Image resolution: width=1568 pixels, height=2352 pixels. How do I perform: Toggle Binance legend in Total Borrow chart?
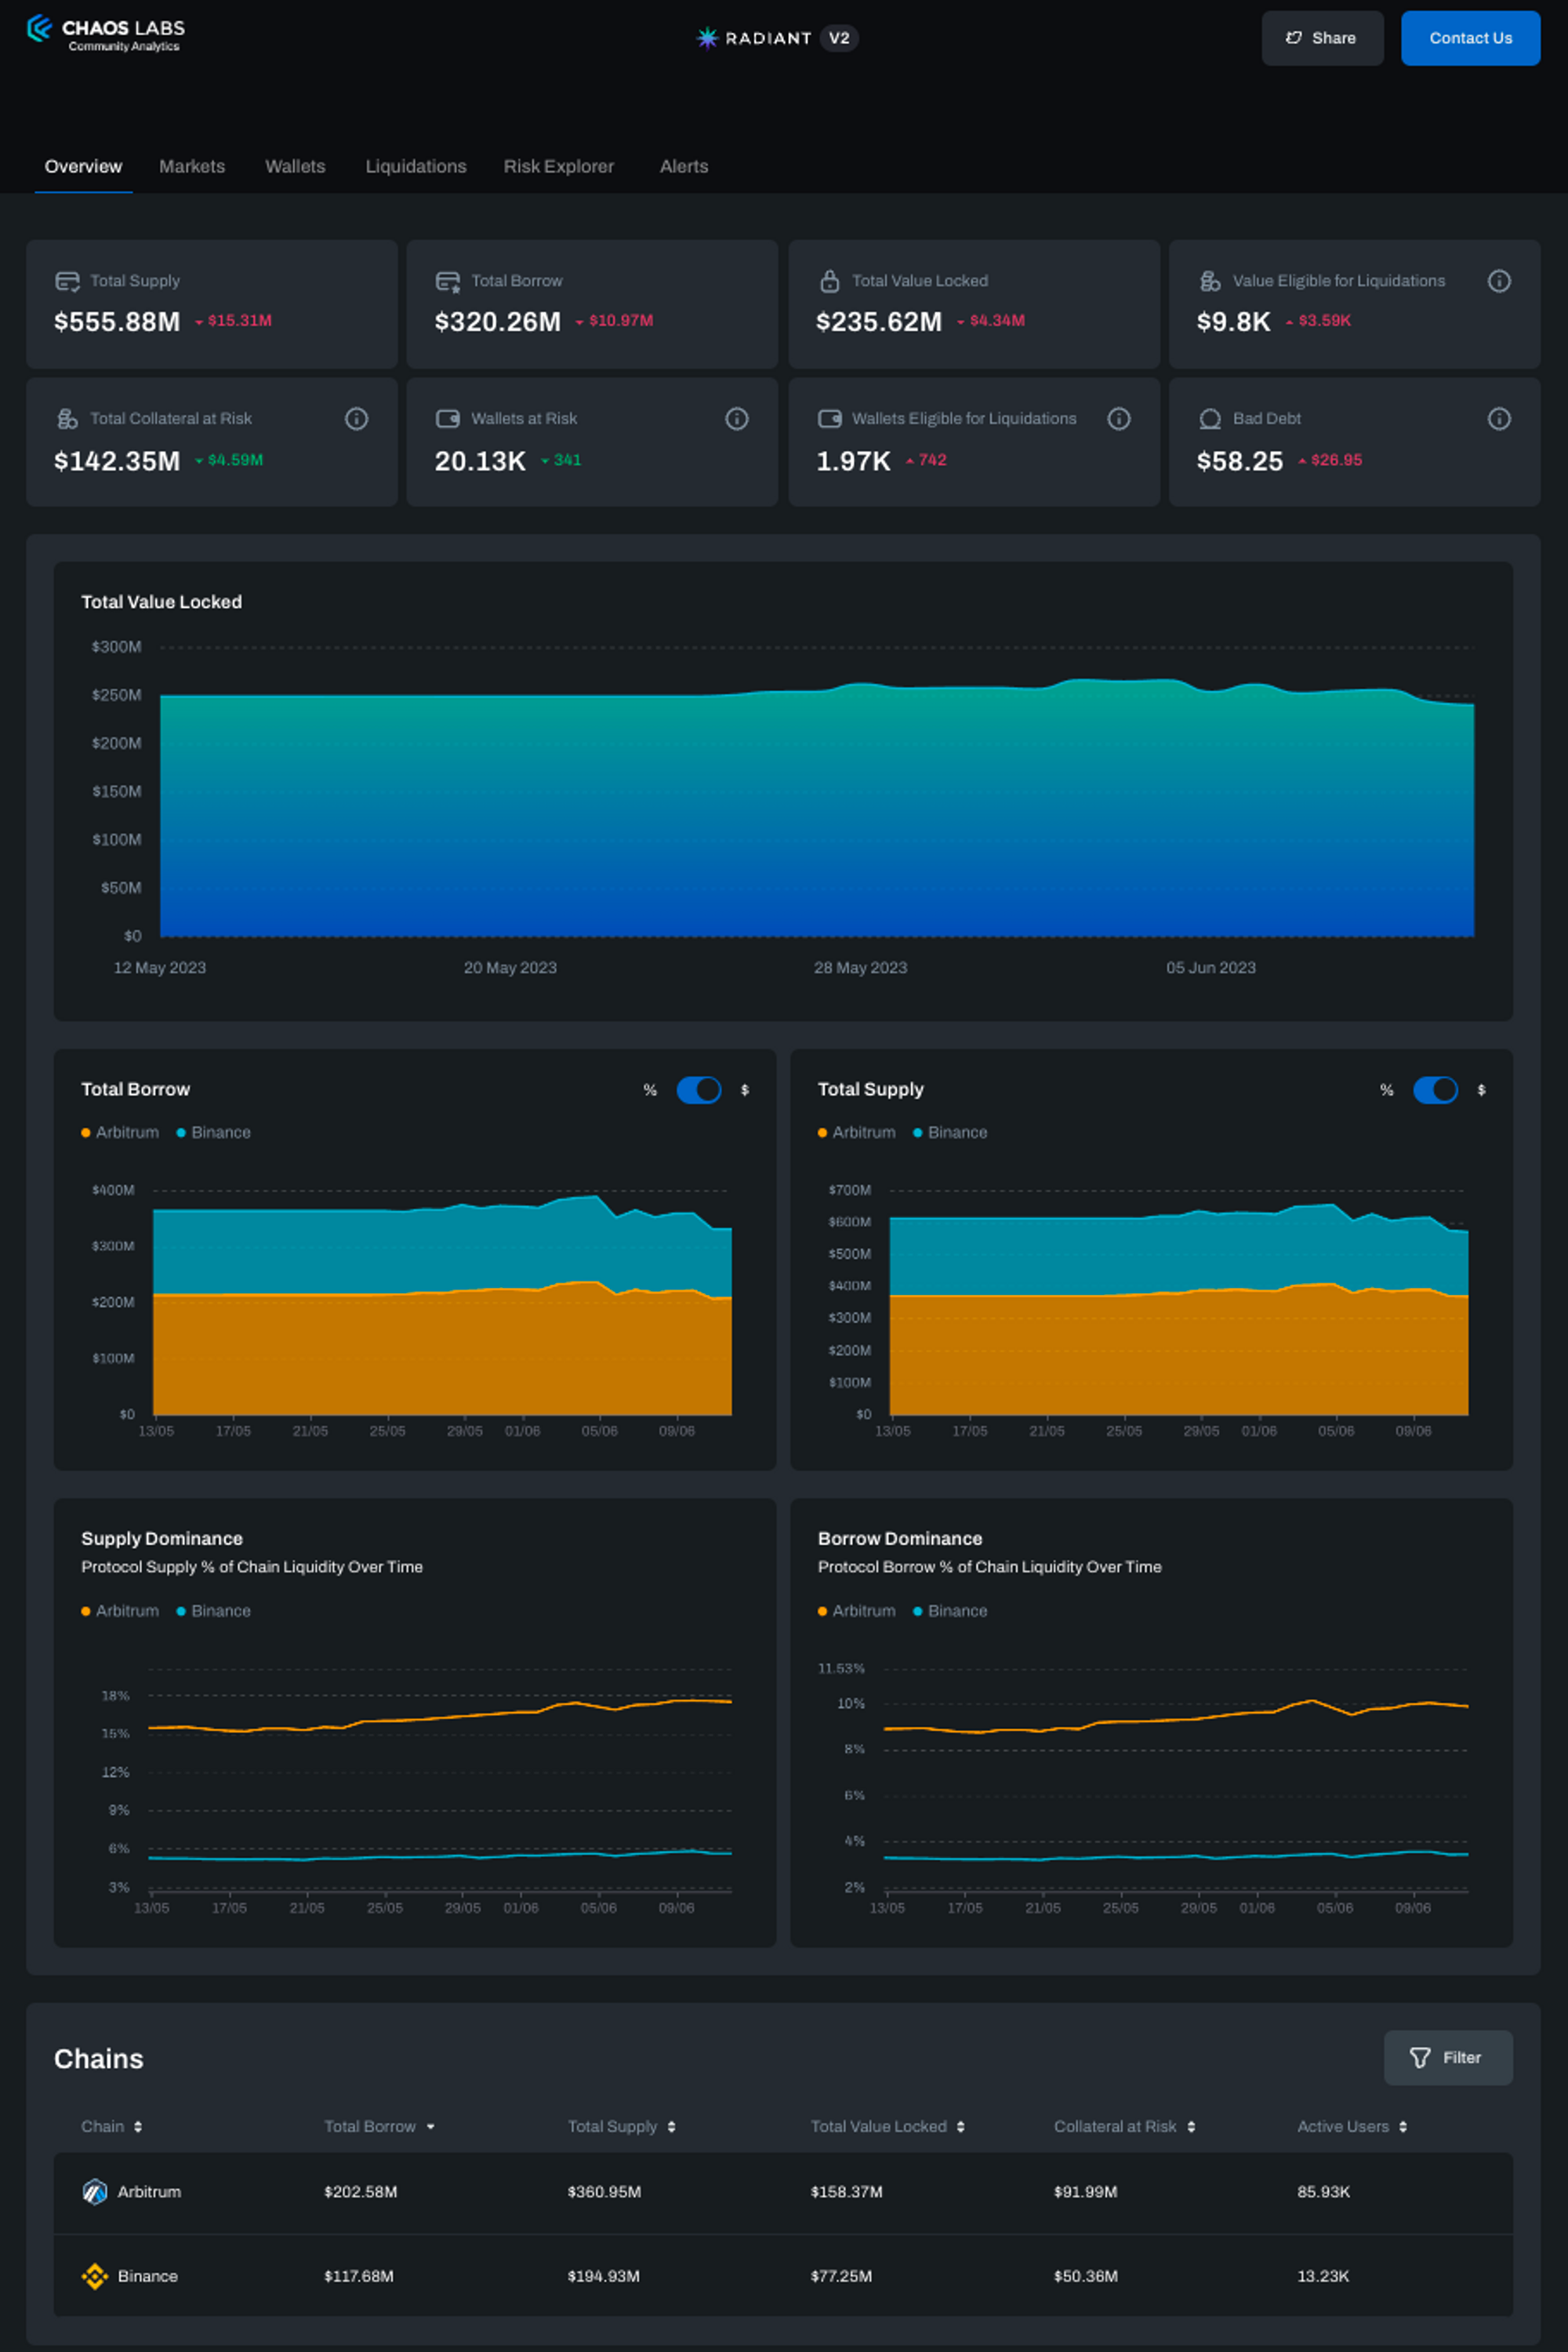point(213,1132)
